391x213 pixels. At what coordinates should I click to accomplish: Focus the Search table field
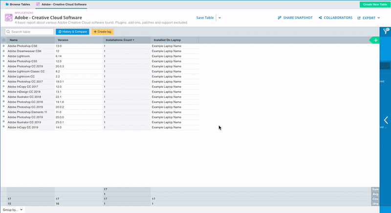pyautogui.click(x=29, y=32)
